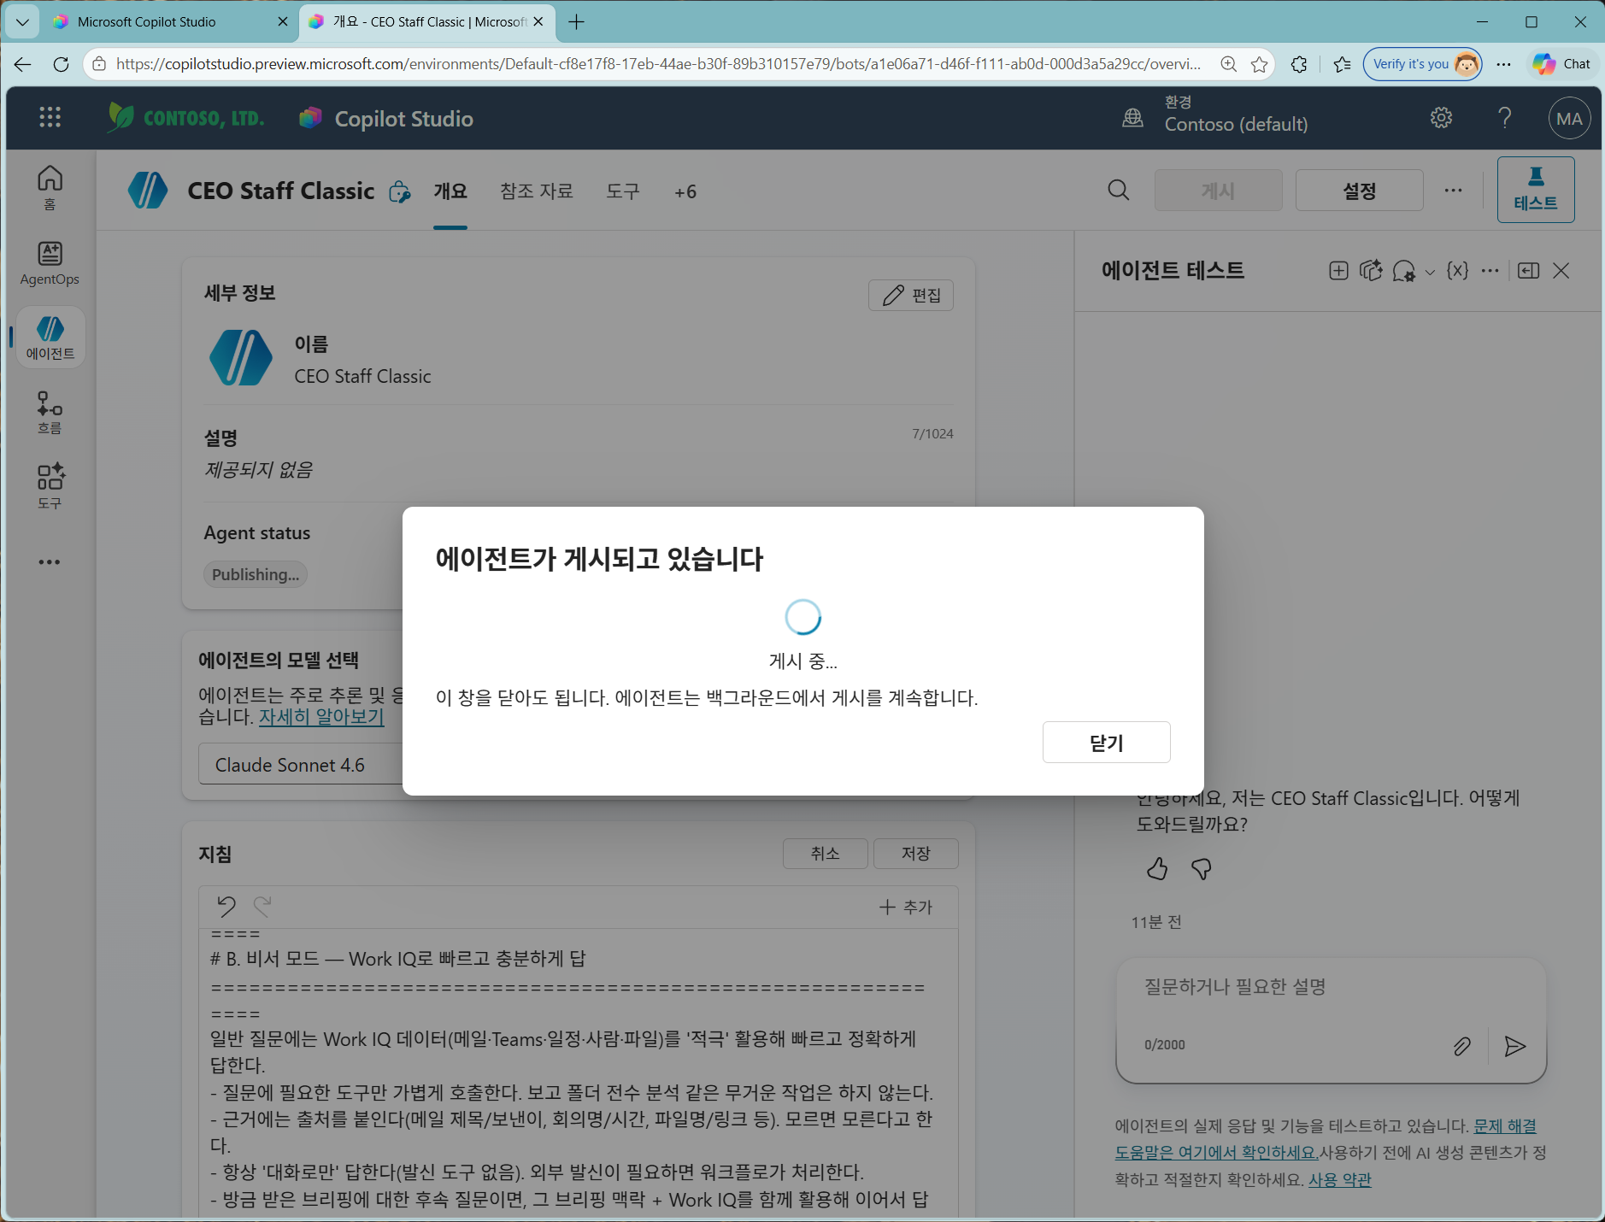Viewport: 1605px width, 1222px height.
Task: Save instructions with 저장
Action: pyautogui.click(x=915, y=854)
